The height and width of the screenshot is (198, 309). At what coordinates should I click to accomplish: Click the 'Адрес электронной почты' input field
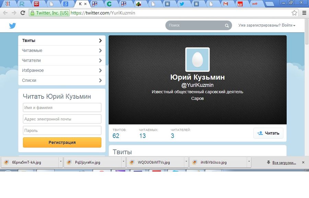(62, 119)
